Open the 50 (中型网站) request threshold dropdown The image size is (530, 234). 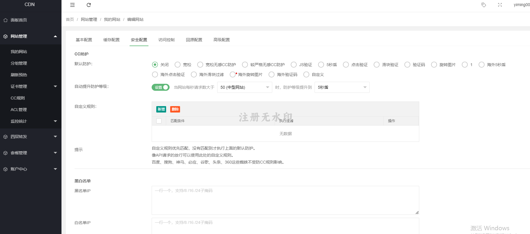(x=245, y=87)
